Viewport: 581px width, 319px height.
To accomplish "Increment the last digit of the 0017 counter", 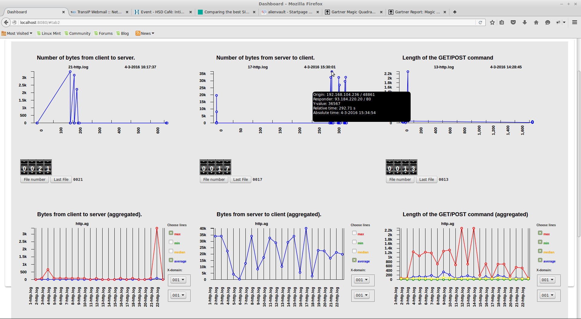I will [x=227, y=173].
